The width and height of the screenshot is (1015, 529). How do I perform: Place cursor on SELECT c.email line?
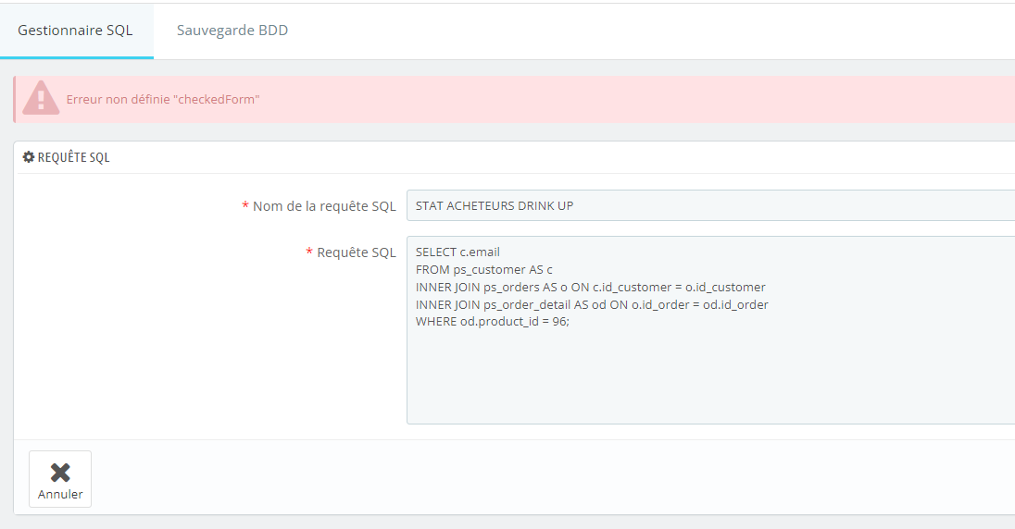[457, 252]
